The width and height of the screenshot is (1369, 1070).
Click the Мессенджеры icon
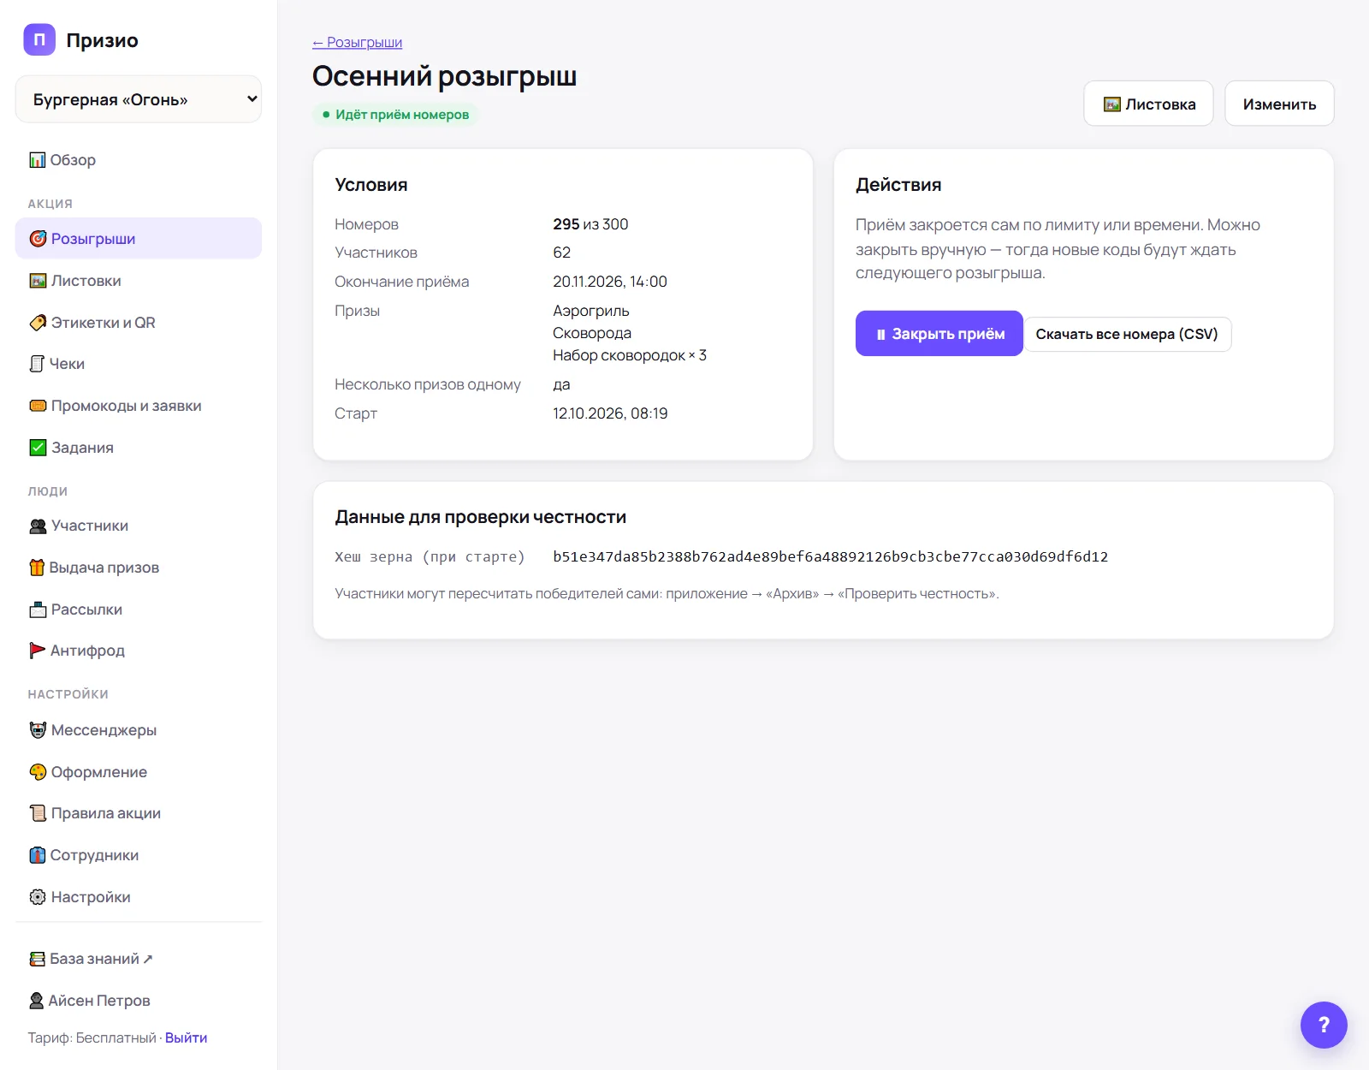click(38, 730)
